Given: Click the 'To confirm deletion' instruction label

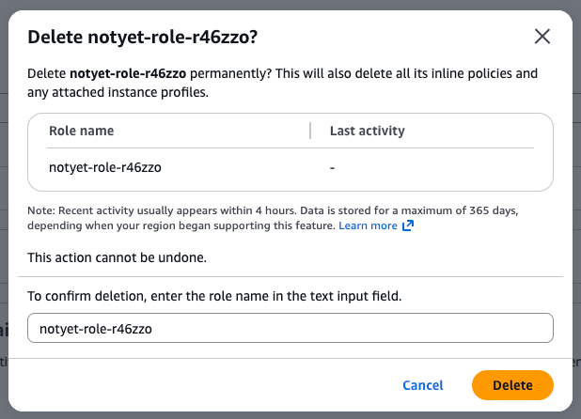Looking at the screenshot, I should (214, 296).
